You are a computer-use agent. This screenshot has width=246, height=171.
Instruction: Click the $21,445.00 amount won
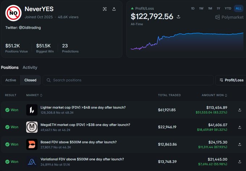pos(217,159)
